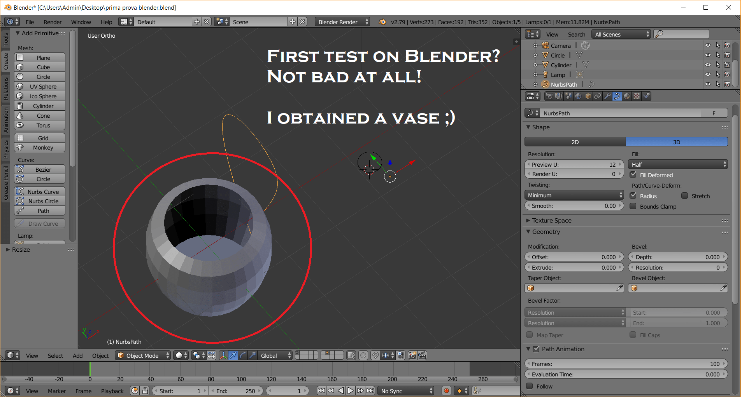This screenshot has height=397, width=742.
Task: Switch to the Tools shelf tab
Action: click(x=5, y=39)
